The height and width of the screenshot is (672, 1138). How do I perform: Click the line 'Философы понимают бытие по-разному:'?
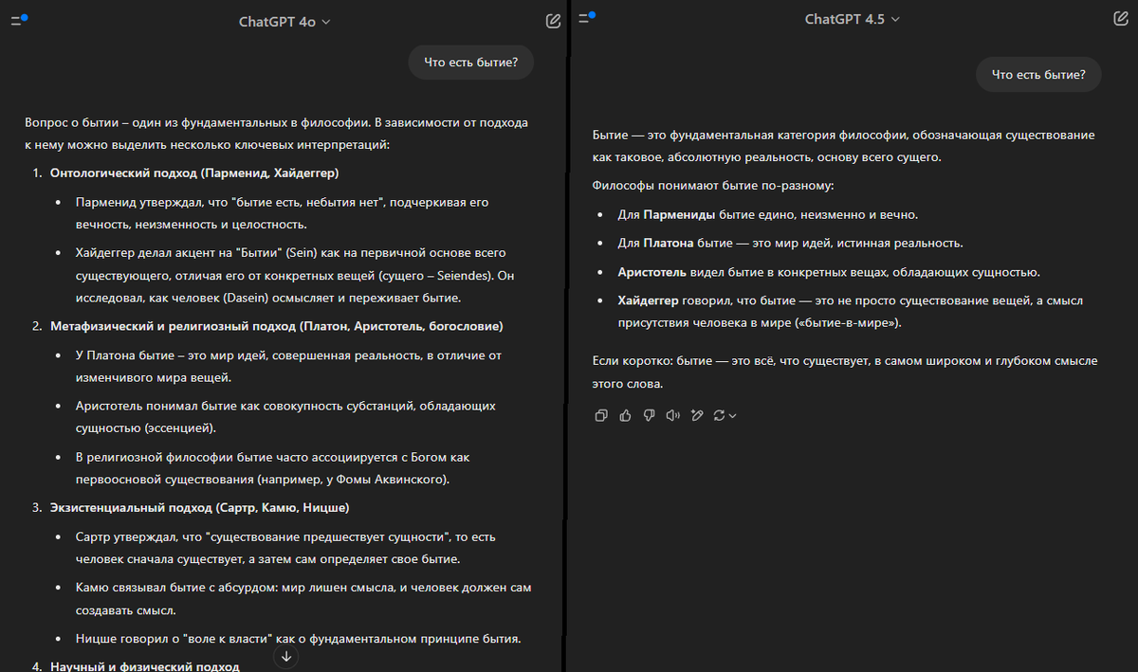coord(712,185)
